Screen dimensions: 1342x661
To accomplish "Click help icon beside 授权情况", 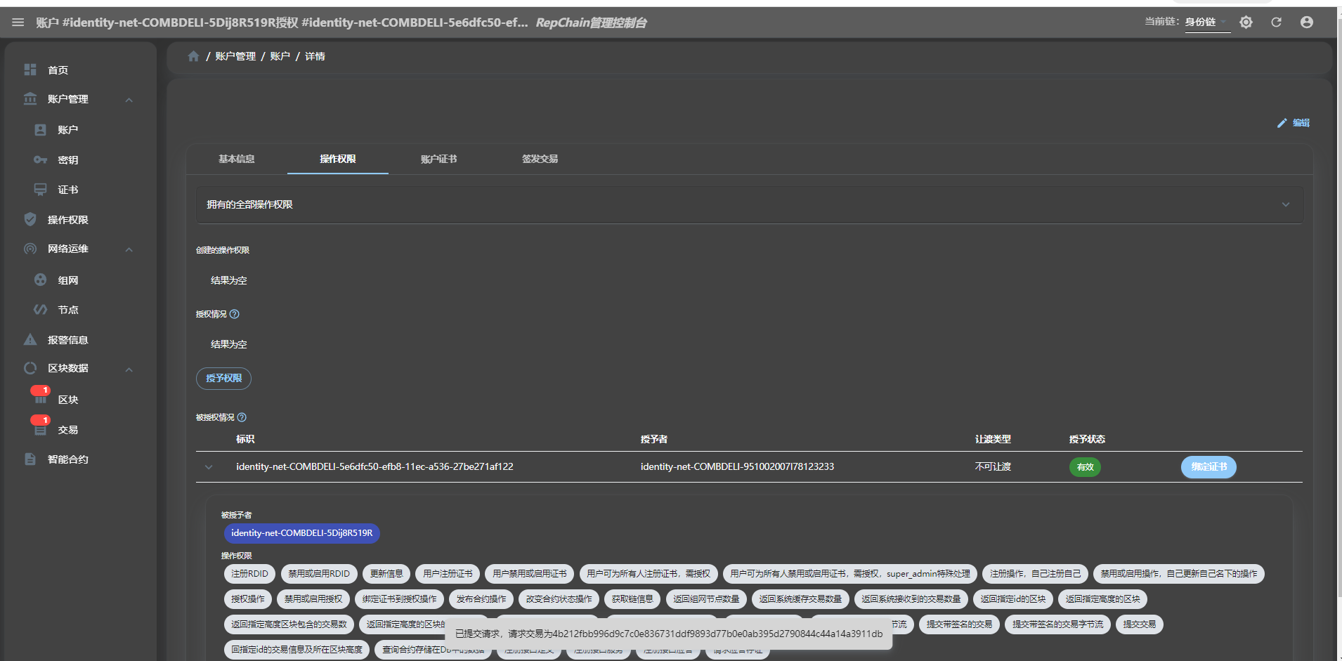I will (235, 314).
